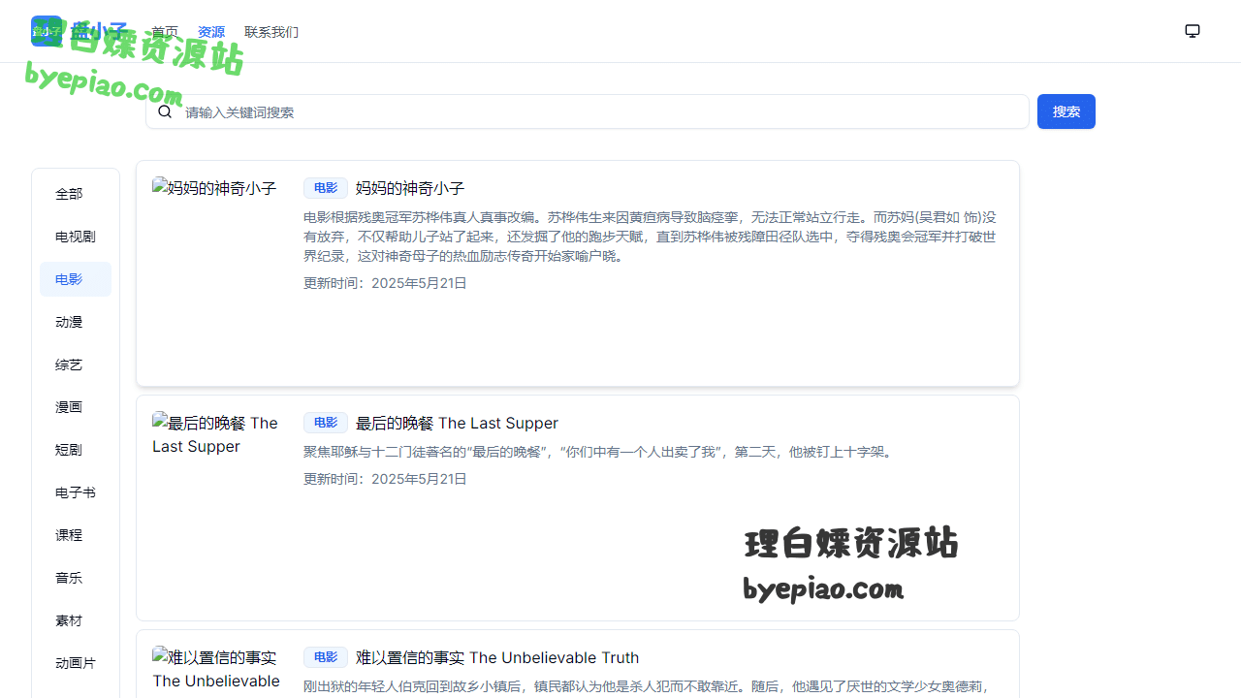Click the 妈妈的神奇小子 poster thumbnail
Viewport: 1241px width, 698px height.
pos(214,188)
